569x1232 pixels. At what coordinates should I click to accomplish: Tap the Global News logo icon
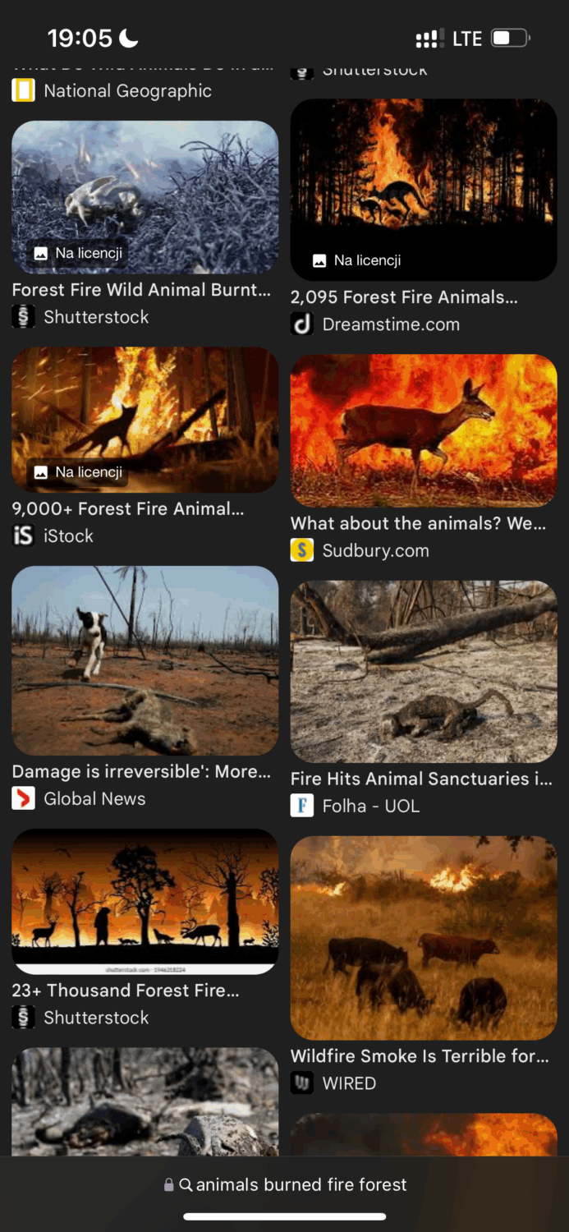[x=23, y=798]
